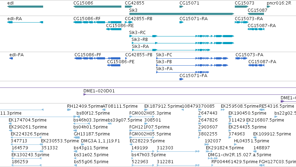296x167 pixels.
Task: Select the bs43g11.5prime EST label
Action: click(x=91, y=148)
